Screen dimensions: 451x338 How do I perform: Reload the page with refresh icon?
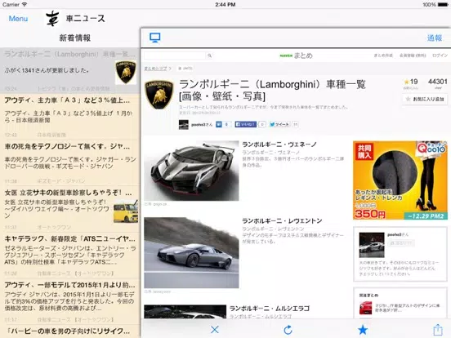click(x=288, y=330)
